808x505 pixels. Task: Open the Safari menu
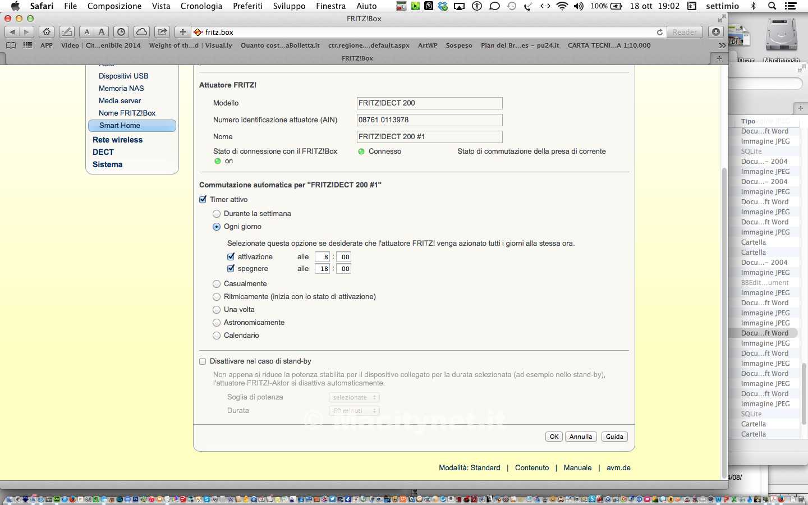[x=42, y=6]
